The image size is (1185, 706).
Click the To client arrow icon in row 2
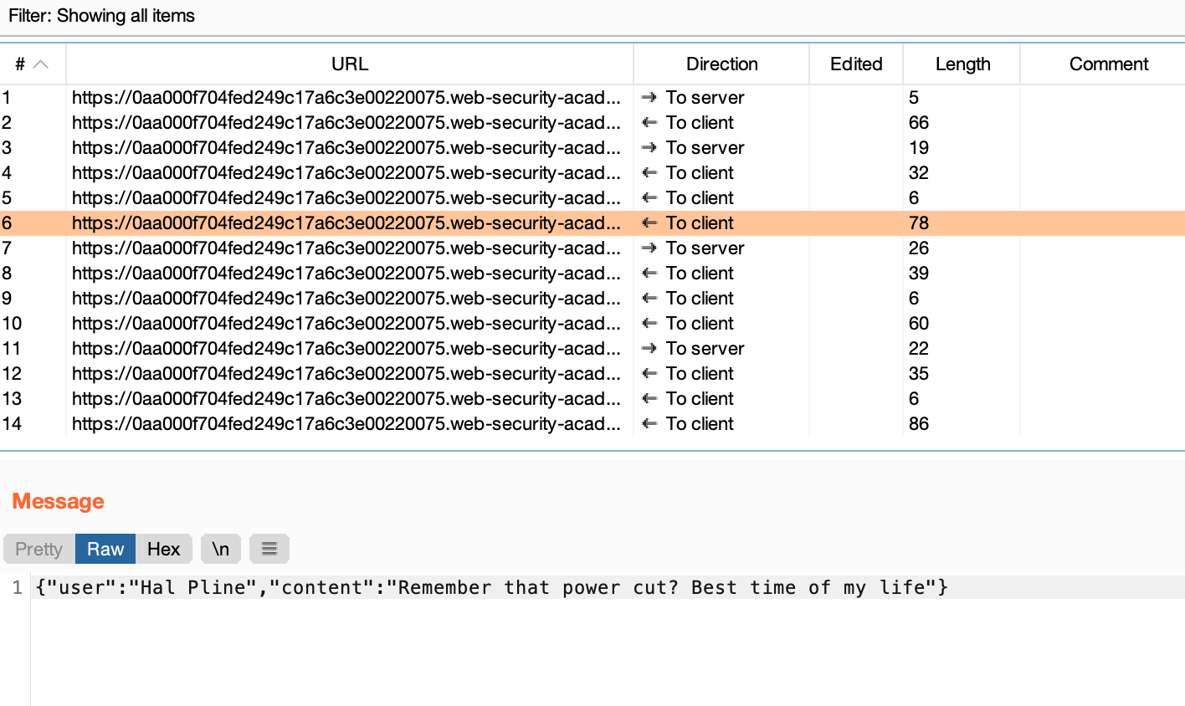(649, 123)
